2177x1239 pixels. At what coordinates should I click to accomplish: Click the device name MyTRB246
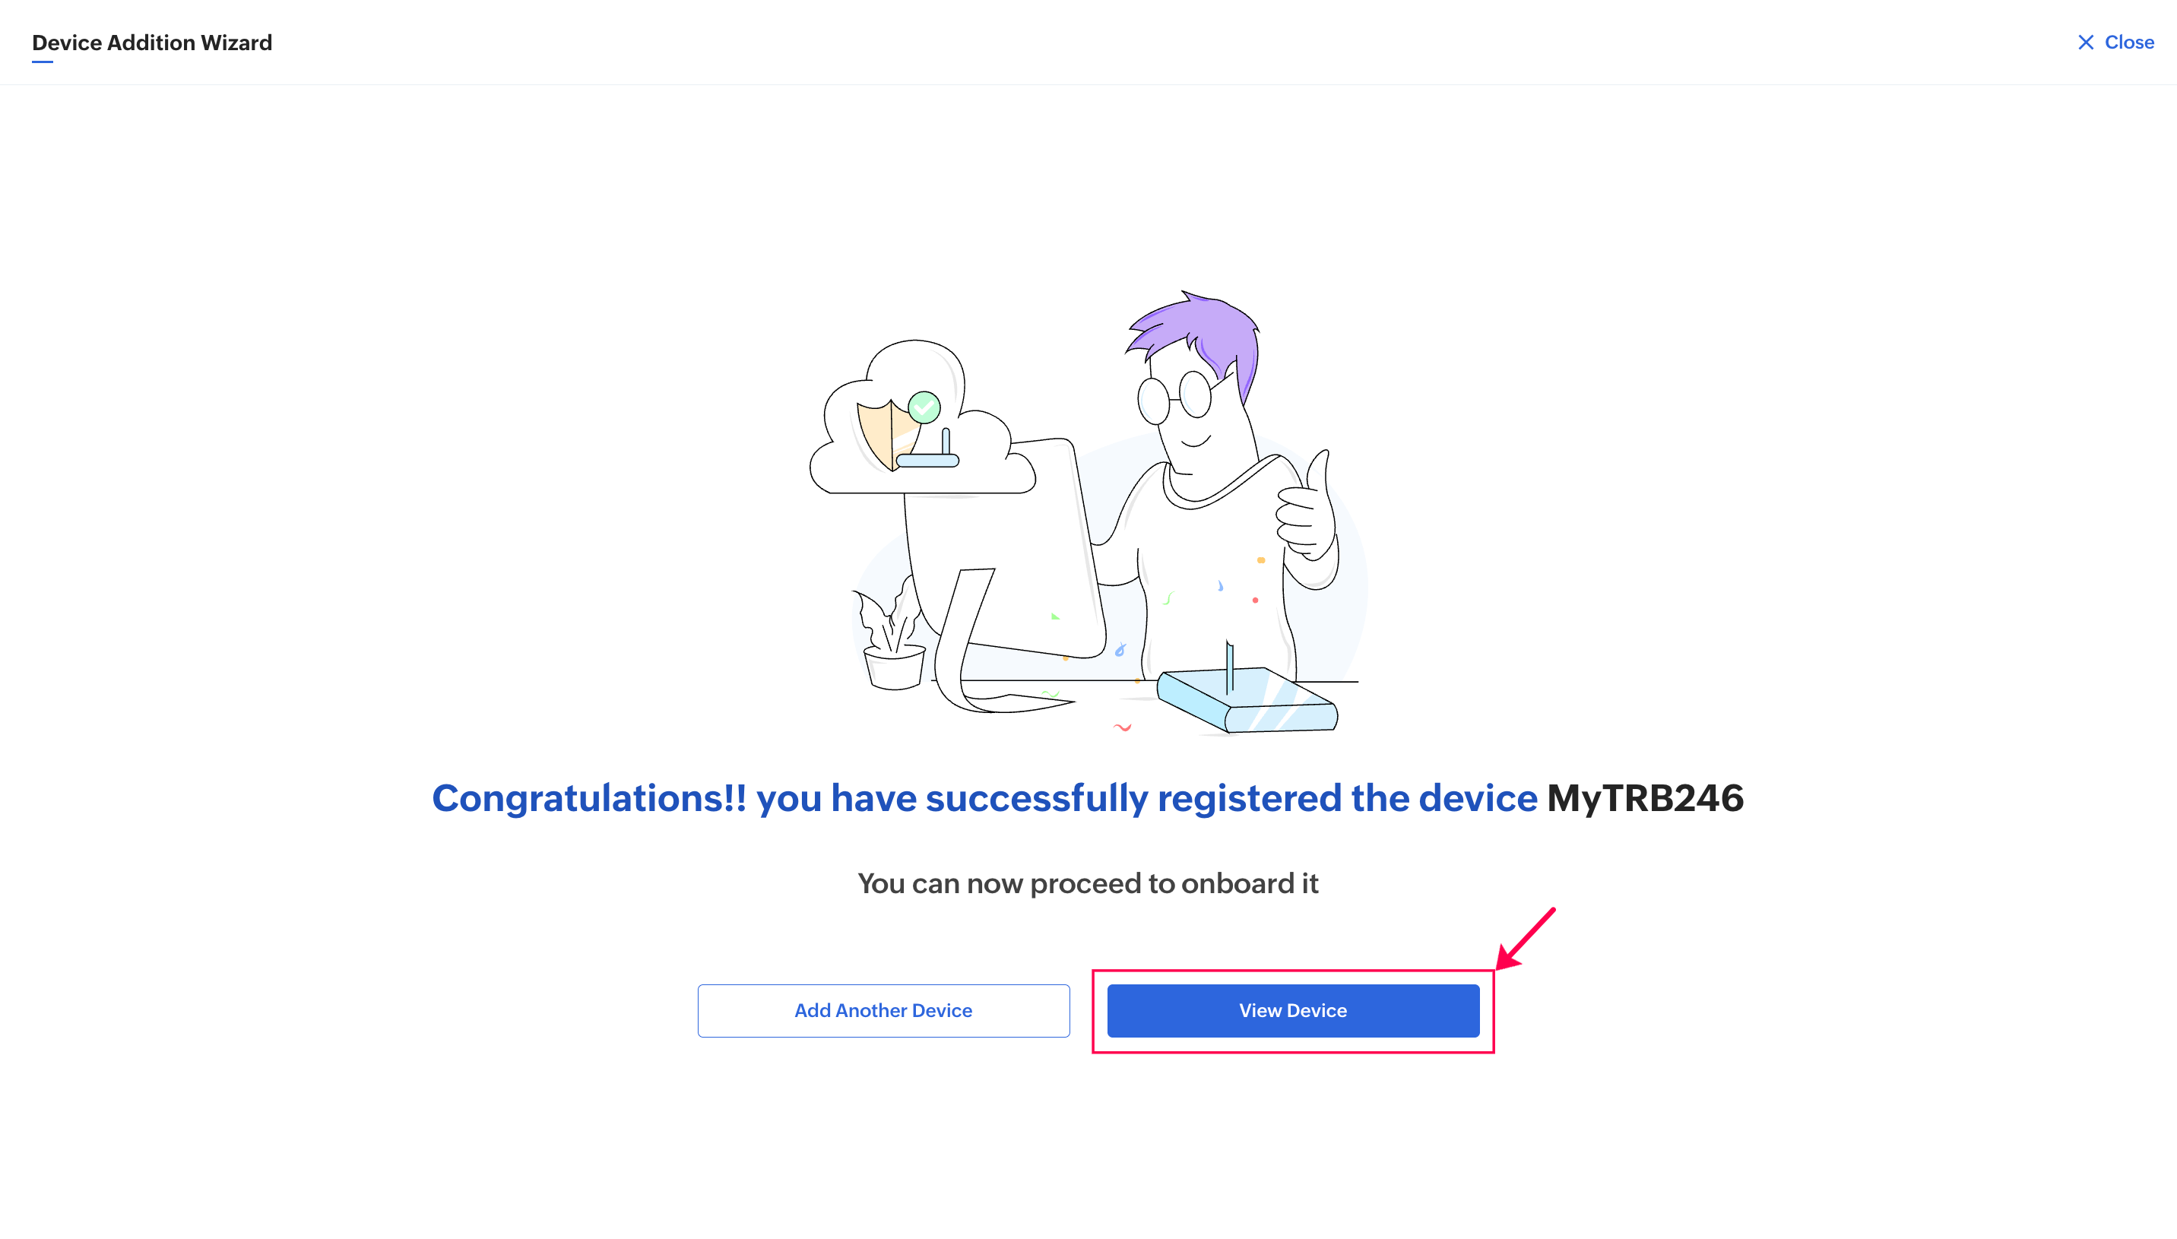[1644, 798]
